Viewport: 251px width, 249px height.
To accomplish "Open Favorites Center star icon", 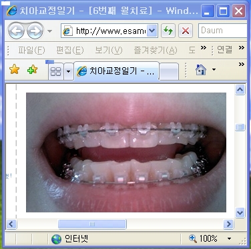I will click(15, 70).
